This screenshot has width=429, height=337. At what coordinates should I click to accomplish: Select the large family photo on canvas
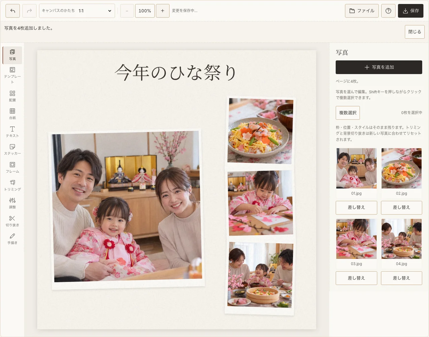click(x=127, y=209)
